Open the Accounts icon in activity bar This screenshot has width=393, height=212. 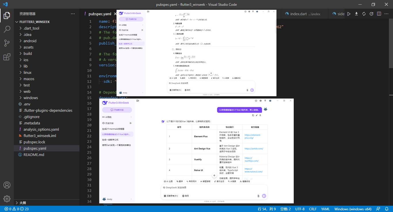tap(7, 185)
